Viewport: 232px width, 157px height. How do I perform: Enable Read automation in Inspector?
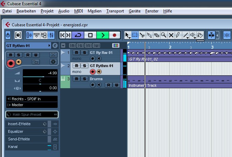28,55
